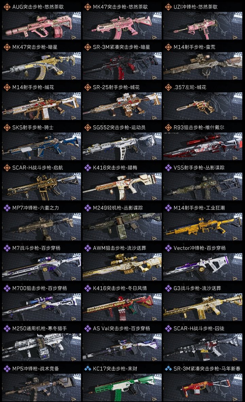Open the gold MK47突击步枪-暗星 skin preview
Screen dimensions: 245x402
(42, 66)
